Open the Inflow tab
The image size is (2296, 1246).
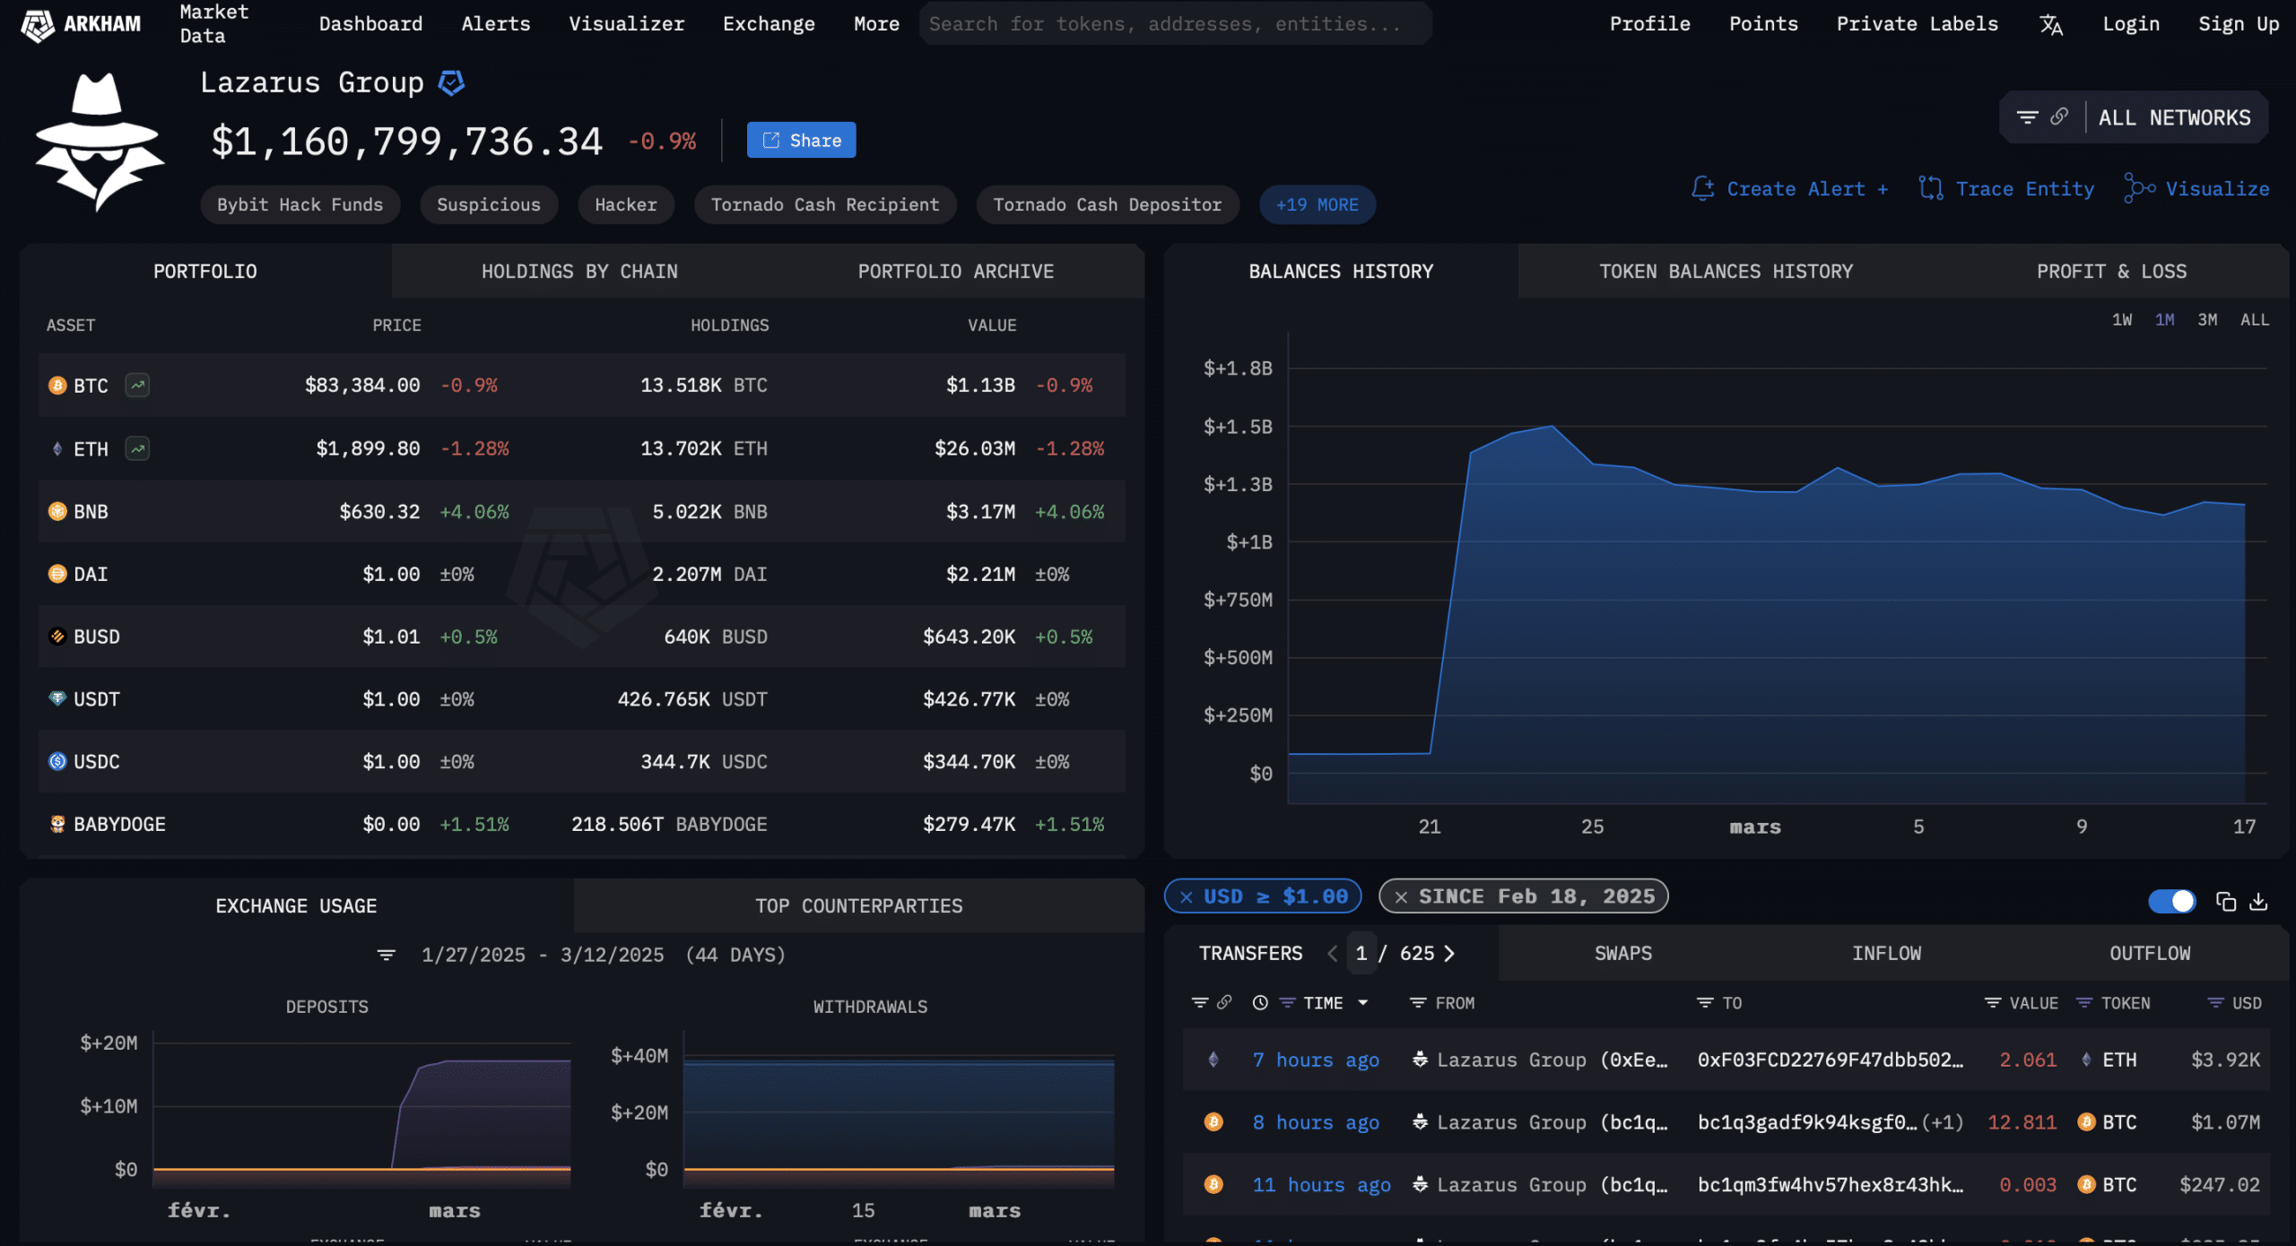[1886, 954]
